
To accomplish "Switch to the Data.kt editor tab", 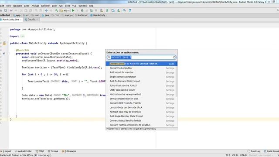I will point(31,20).
